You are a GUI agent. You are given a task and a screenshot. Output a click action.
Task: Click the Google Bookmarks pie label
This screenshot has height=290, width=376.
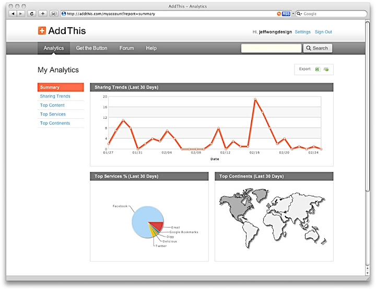coord(184,232)
